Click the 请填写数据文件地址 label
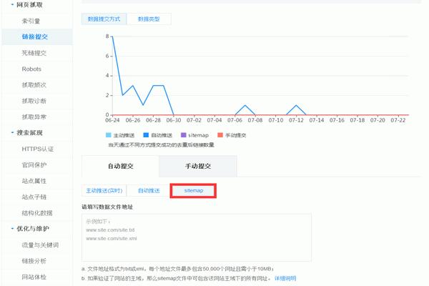The width and height of the screenshot is (429, 286). tap(107, 207)
